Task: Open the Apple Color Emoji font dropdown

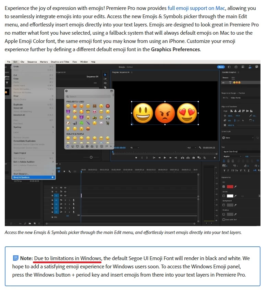Action: pyautogui.click(x=241, y=152)
